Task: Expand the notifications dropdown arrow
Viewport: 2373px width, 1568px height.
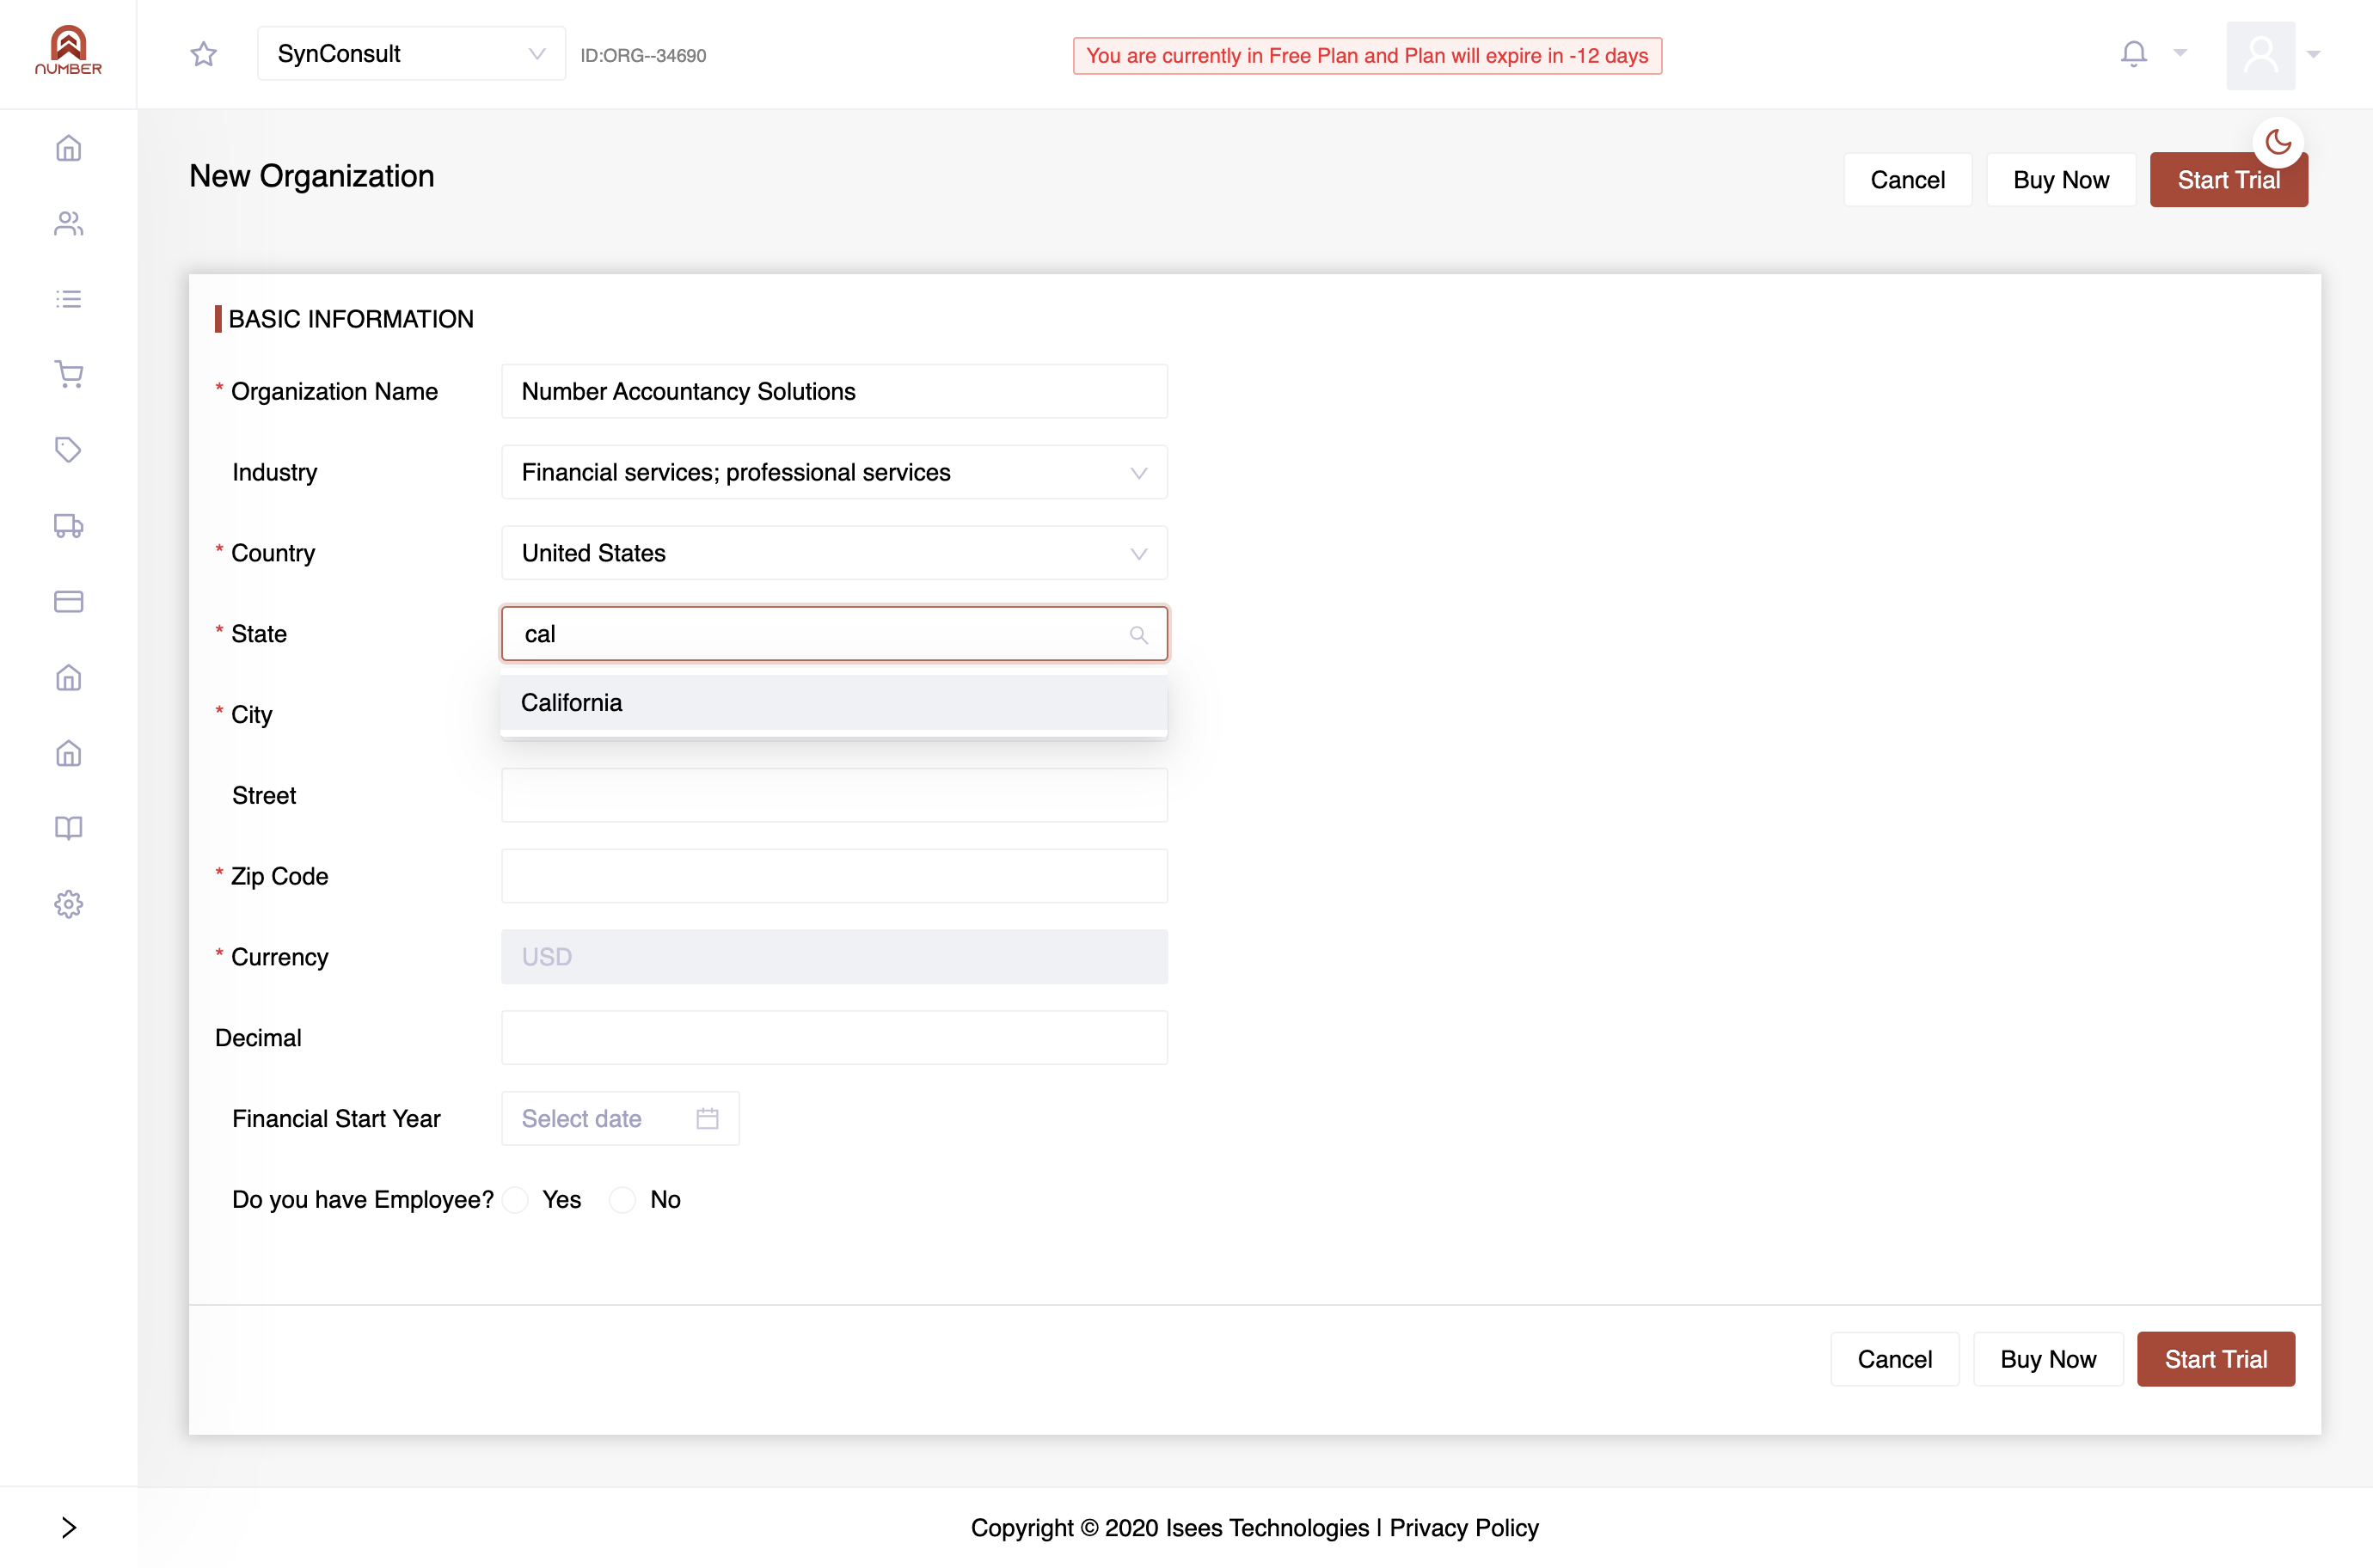Action: click(2180, 52)
